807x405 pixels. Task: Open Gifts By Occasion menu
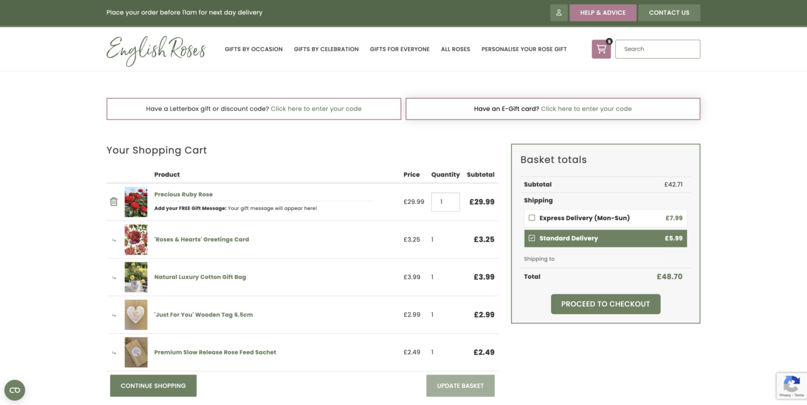254,49
